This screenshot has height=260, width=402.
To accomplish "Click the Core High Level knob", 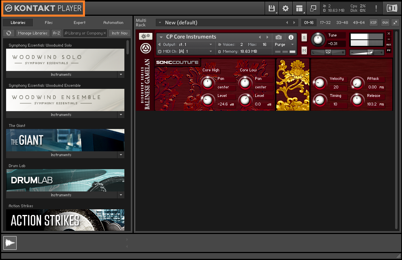I will pyautogui.click(x=207, y=100).
